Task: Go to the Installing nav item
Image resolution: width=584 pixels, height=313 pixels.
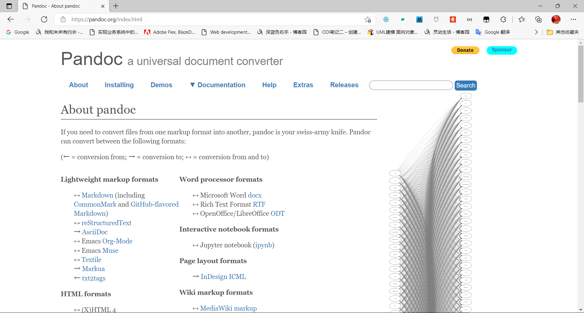Action: [119, 85]
